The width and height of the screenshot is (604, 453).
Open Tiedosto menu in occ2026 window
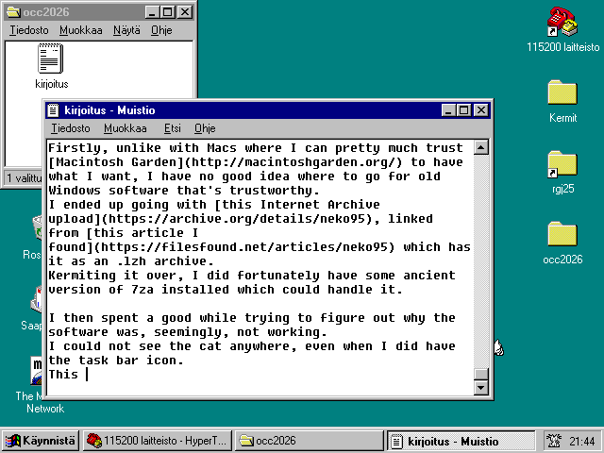click(x=29, y=30)
